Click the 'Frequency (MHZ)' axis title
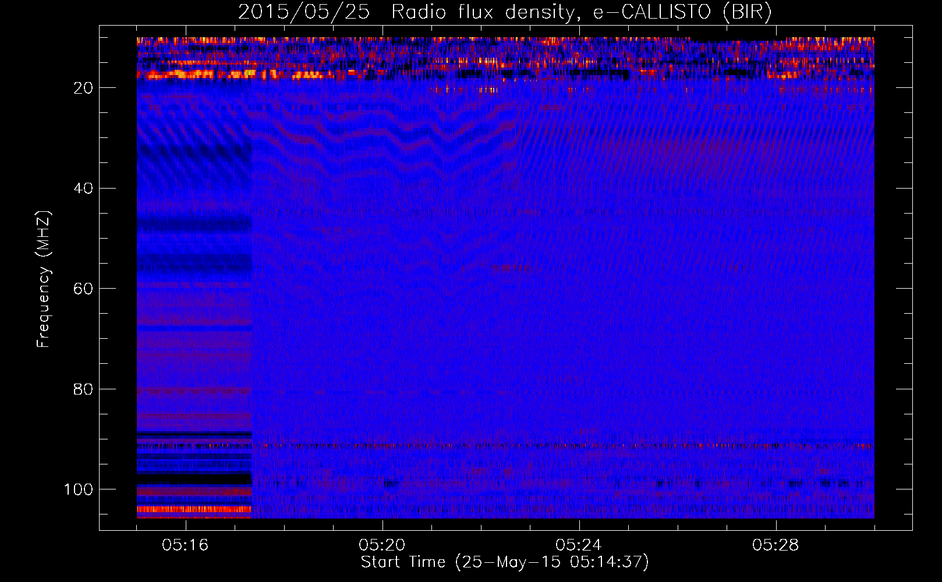942x582 pixels. coord(44,279)
